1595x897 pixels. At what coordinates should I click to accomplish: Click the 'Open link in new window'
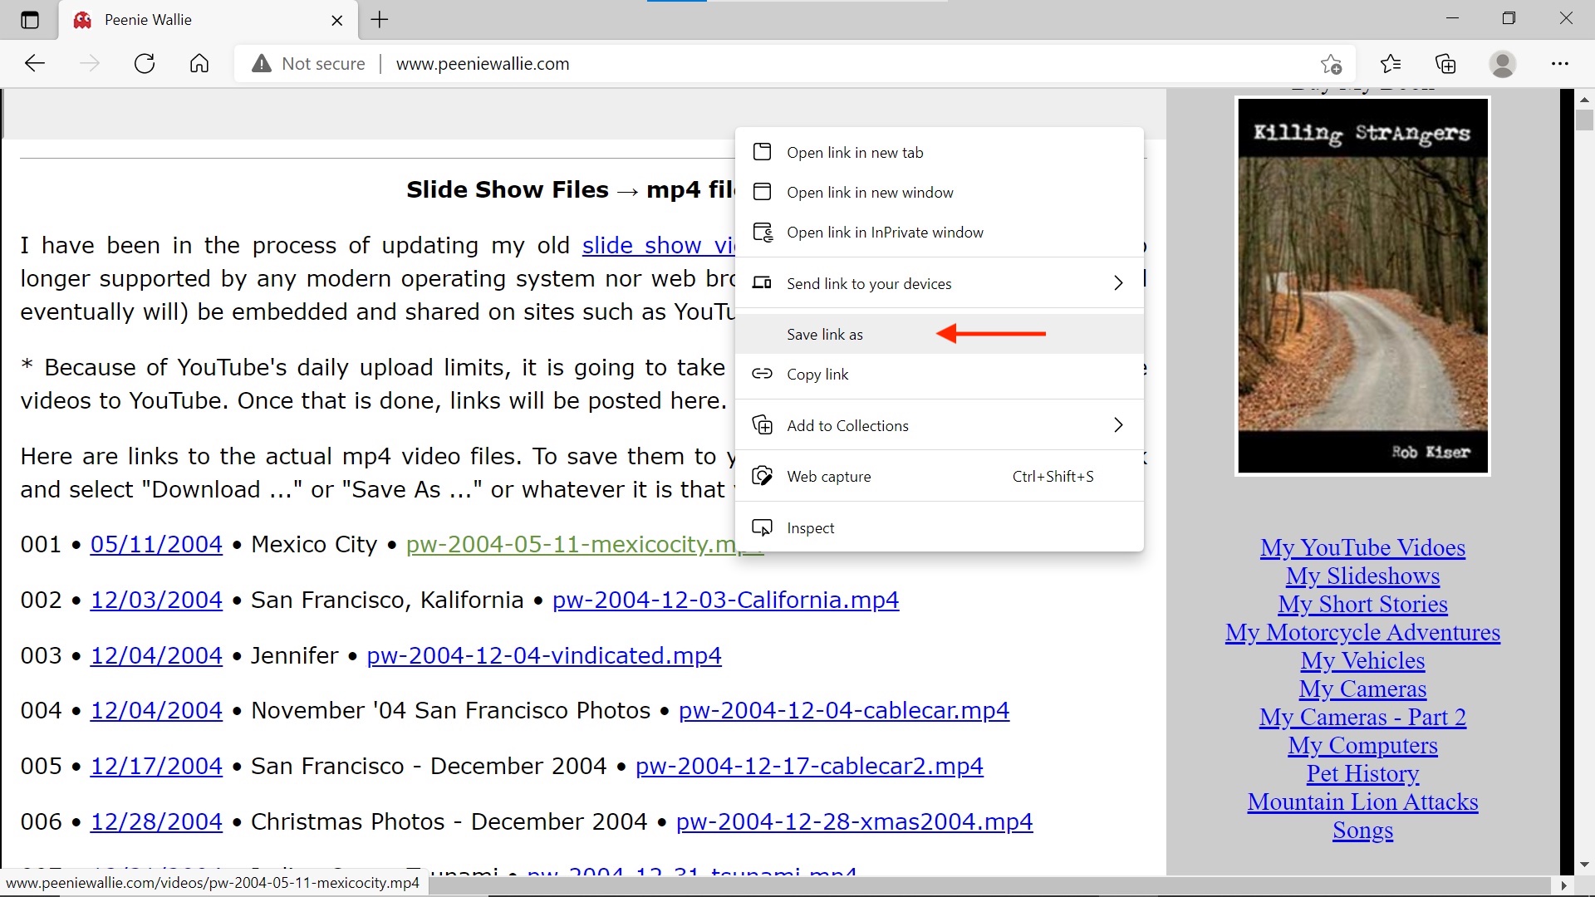click(870, 192)
